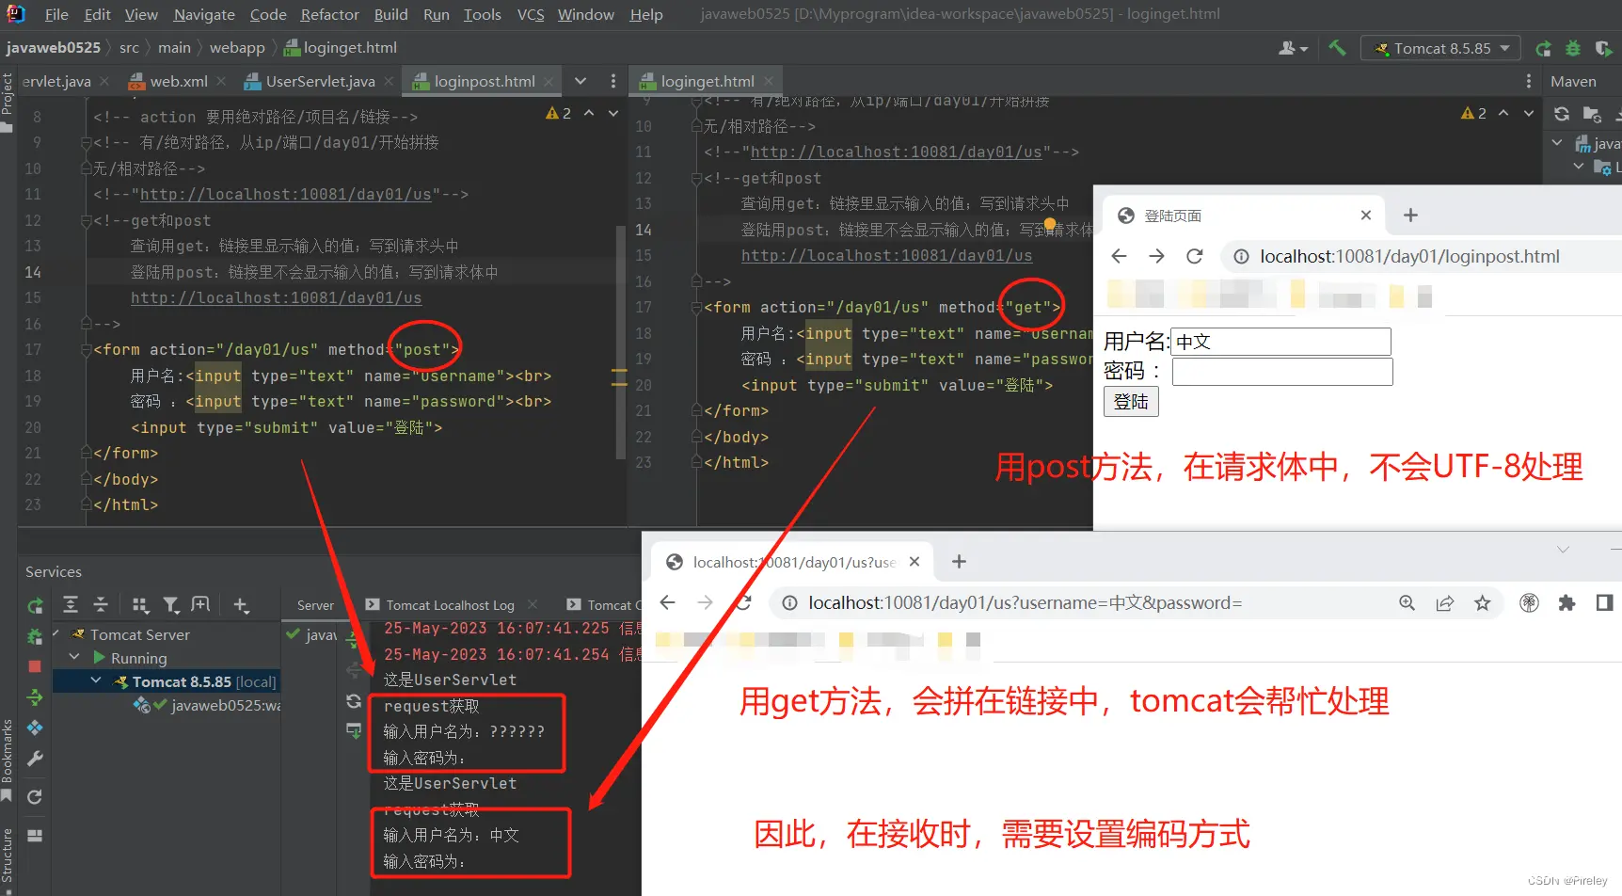Click localhost link on line 15 left editor
Viewport: 1622px width, 896px height.
[x=276, y=297]
